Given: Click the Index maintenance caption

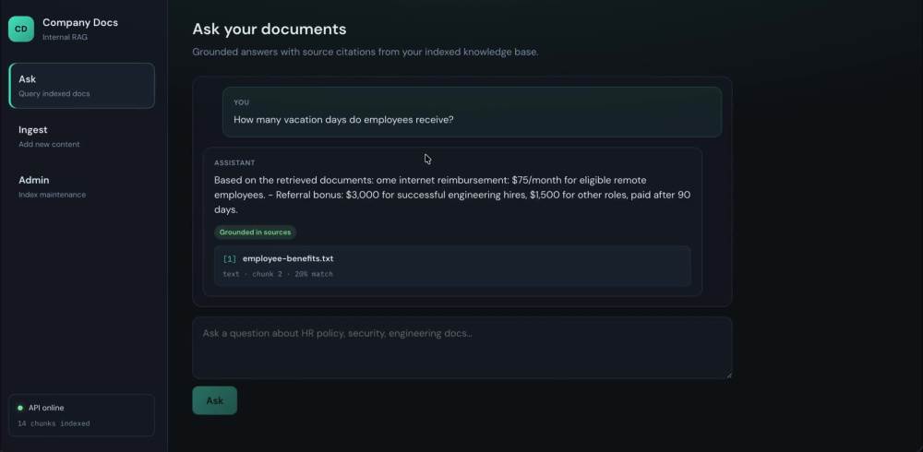Looking at the screenshot, I should (x=52, y=195).
